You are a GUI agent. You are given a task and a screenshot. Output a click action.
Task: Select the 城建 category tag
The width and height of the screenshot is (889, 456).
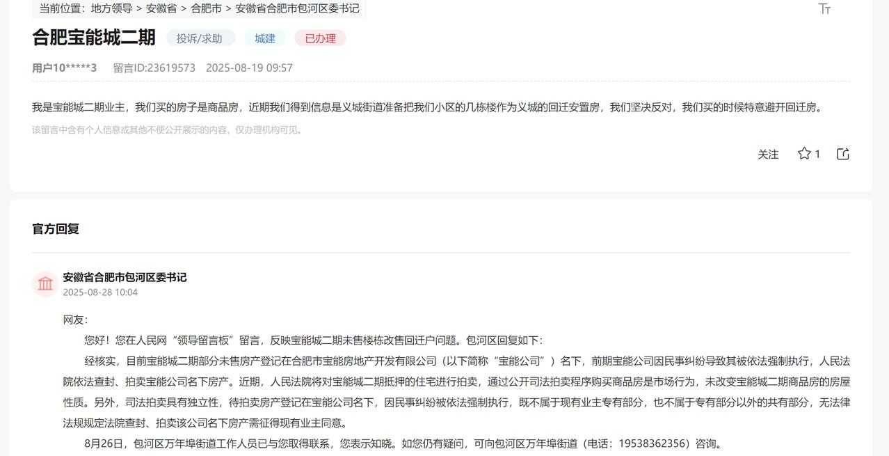265,38
